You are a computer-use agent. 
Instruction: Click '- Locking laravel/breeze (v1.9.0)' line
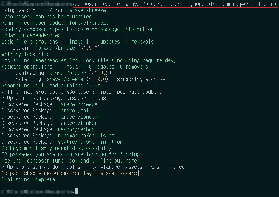(x=54, y=48)
